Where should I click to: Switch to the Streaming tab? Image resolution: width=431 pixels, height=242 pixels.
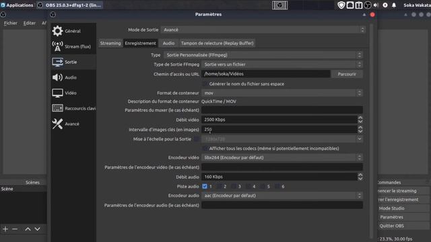(x=110, y=43)
